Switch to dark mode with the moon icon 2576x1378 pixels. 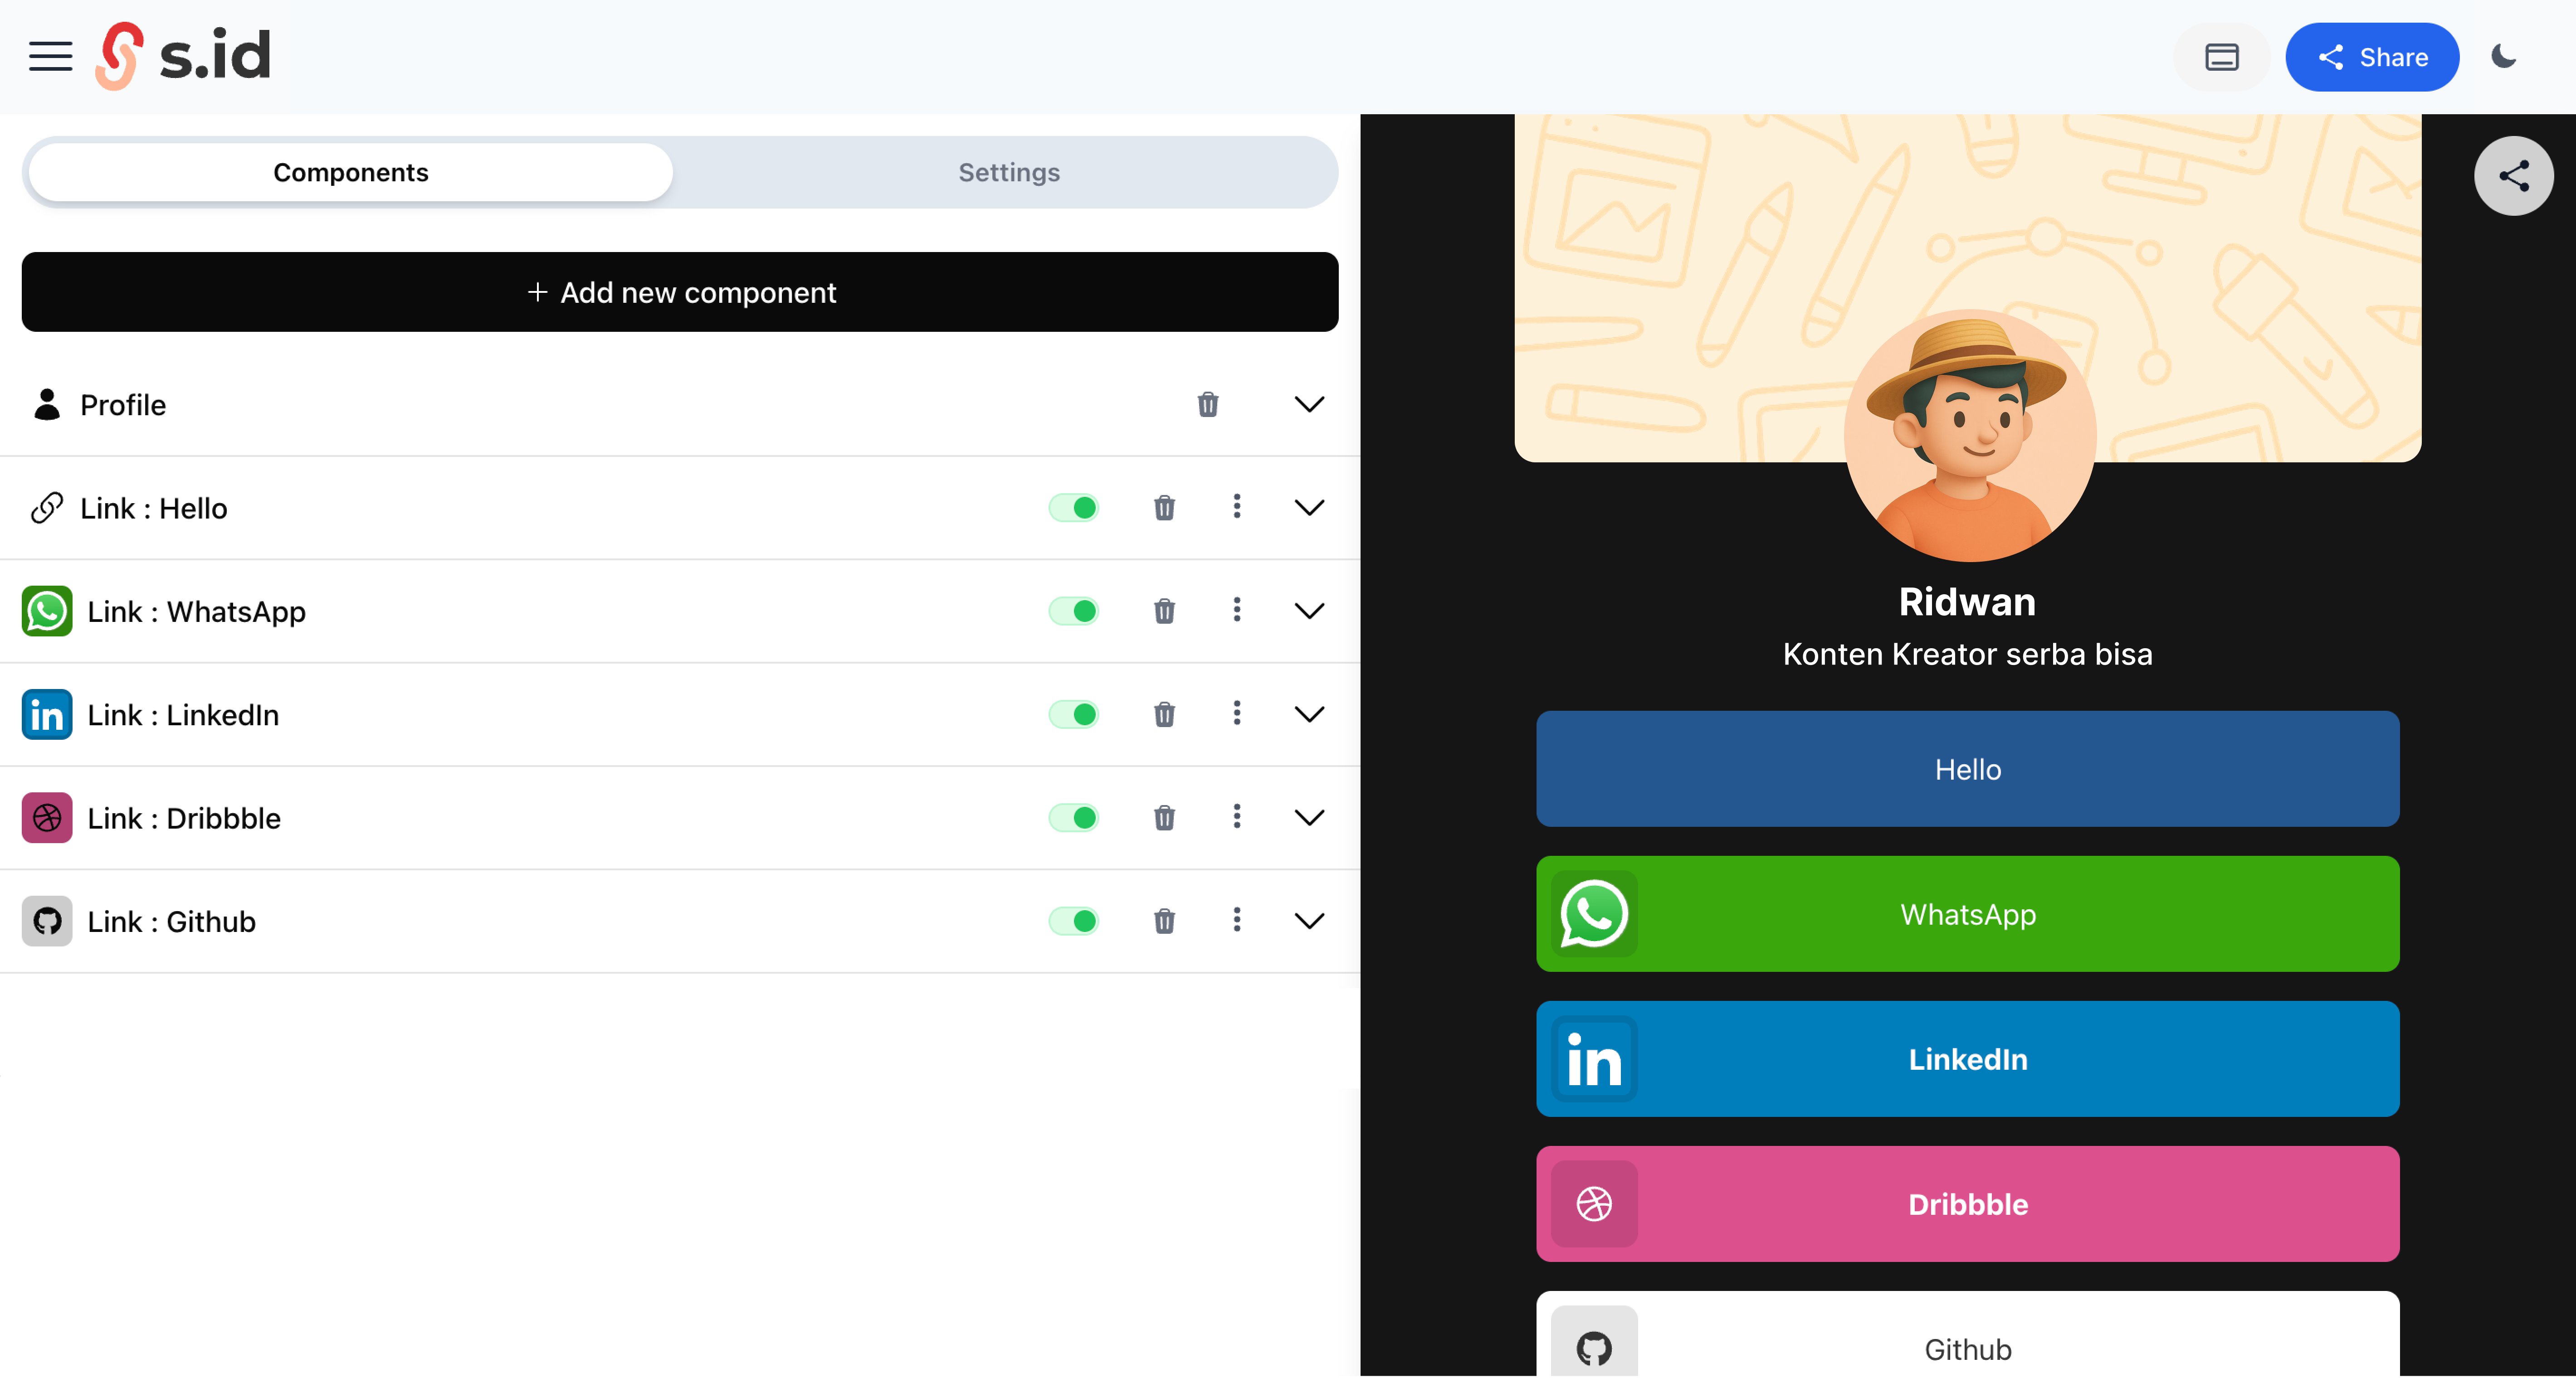(x=2504, y=57)
